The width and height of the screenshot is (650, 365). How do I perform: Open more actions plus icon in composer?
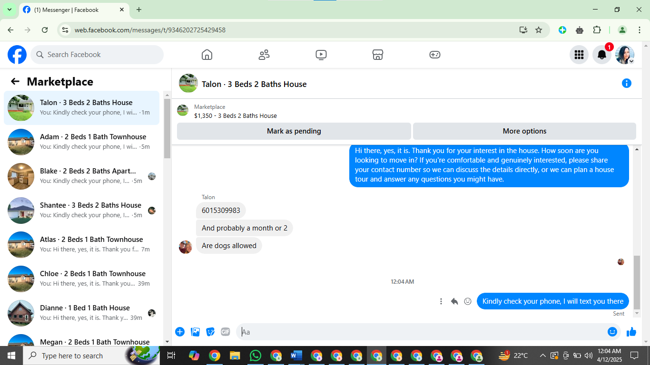click(x=180, y=332)
